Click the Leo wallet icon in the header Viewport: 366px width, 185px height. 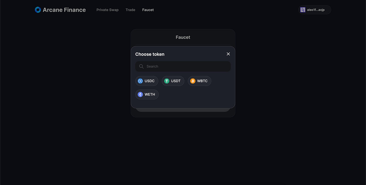pyautogui.click(x=303, y=10)
